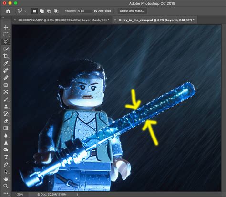Select the Horizontal Type tool
This screenshot has height=197, width=226.
click(x=6, y=157)
